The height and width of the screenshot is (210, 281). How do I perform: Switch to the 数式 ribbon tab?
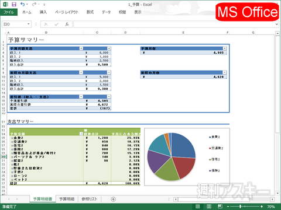90,12
